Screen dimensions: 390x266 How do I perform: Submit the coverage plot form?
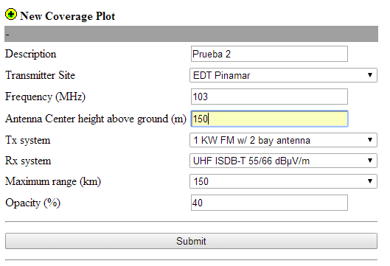point(191,241)
